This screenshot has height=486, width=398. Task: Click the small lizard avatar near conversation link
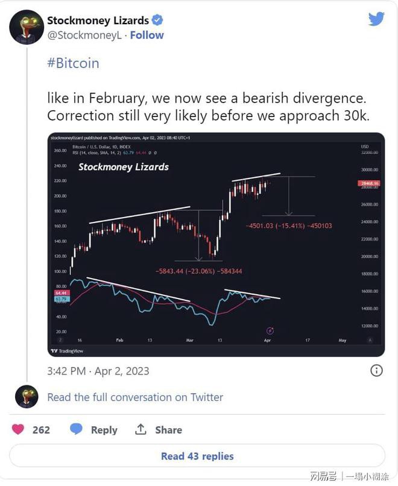click(x=27, y=397)
